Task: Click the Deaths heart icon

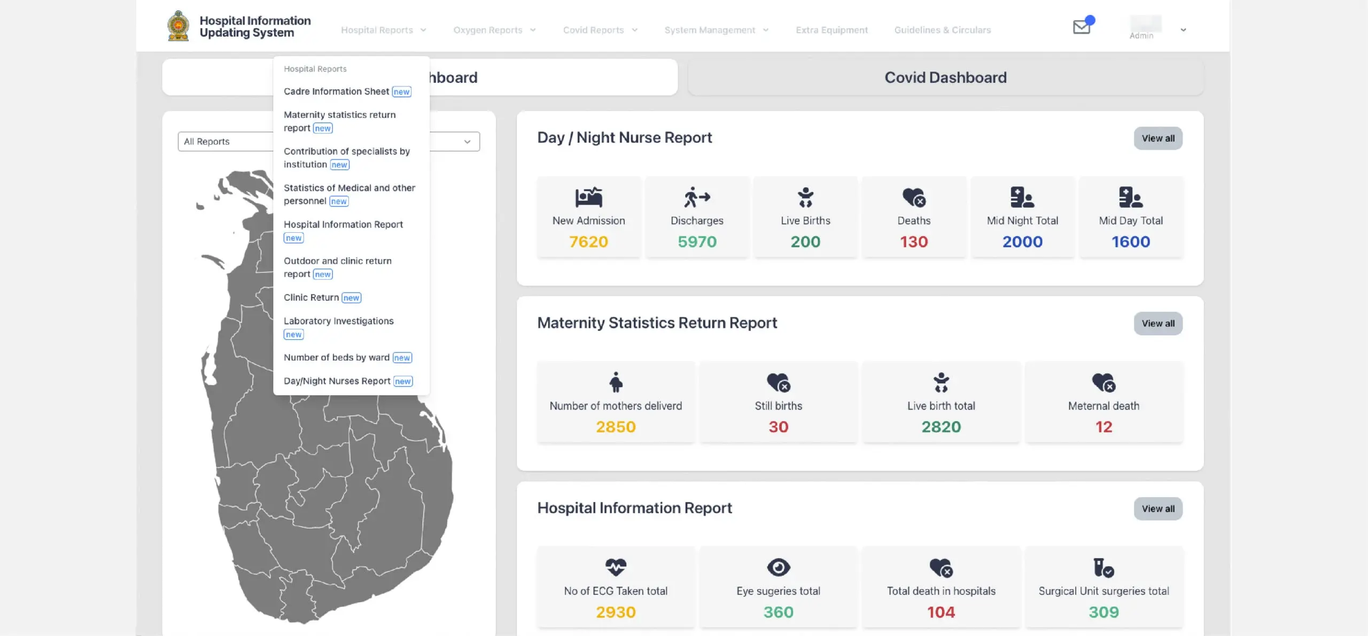Action: coord(914,198)
